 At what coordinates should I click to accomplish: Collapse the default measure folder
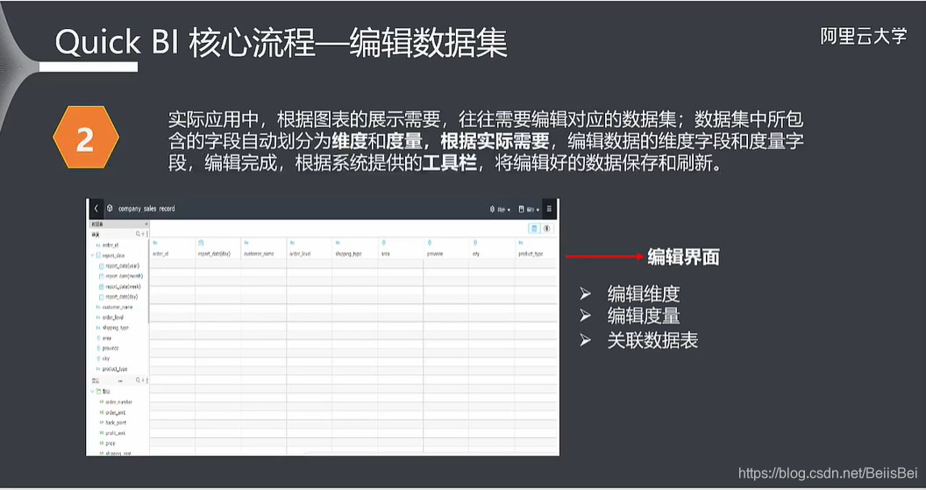tap(93, 392)
